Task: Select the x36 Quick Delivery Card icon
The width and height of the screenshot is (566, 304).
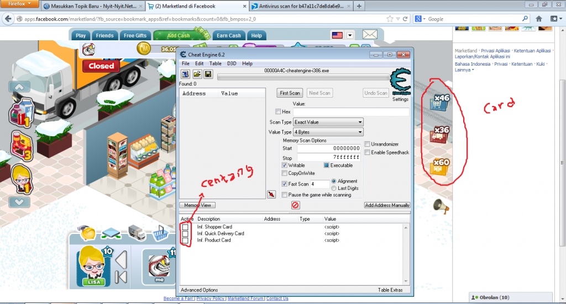Action: pyautogui.click(x=439, y=135)
